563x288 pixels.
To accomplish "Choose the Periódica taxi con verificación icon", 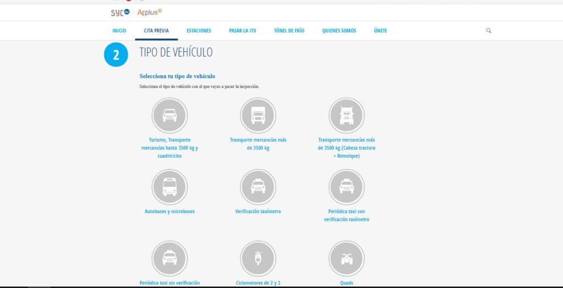I will pos(346,187).
